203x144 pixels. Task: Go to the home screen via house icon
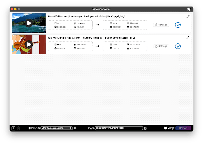[188, 9]
